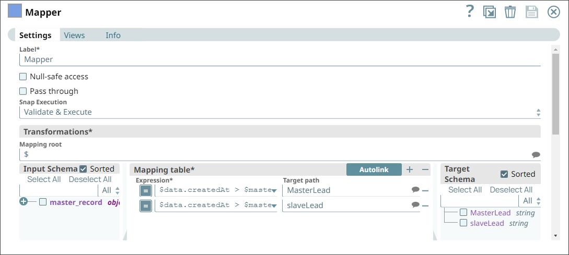Check the master_record checkbox
The image size is (569, 255).
click(43, 202)
